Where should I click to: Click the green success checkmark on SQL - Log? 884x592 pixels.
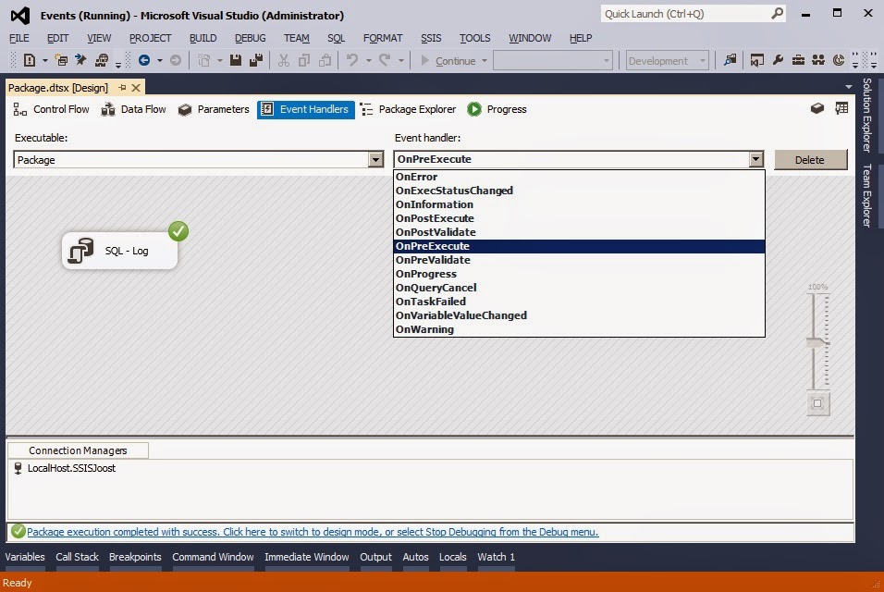[178, 231]
